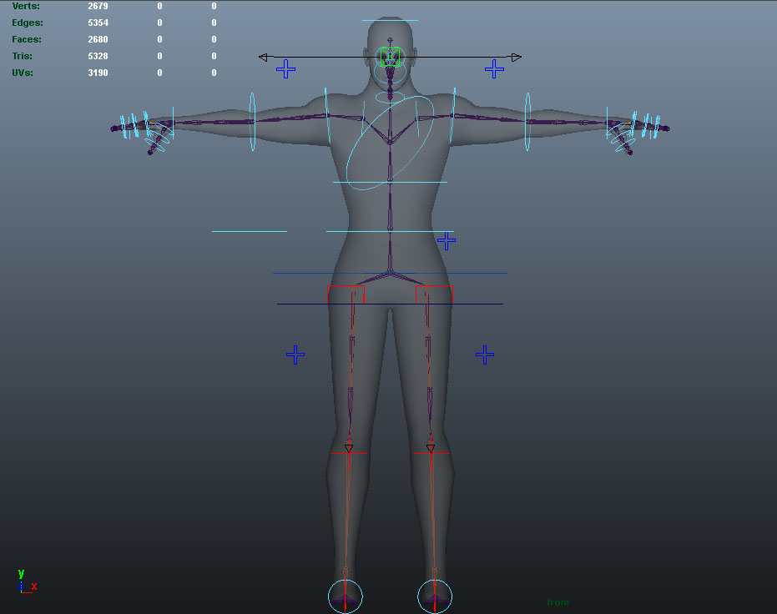Screen dimensions: 777x614
Task: Select the small cyan neck ellipse control
Action: 390,97
